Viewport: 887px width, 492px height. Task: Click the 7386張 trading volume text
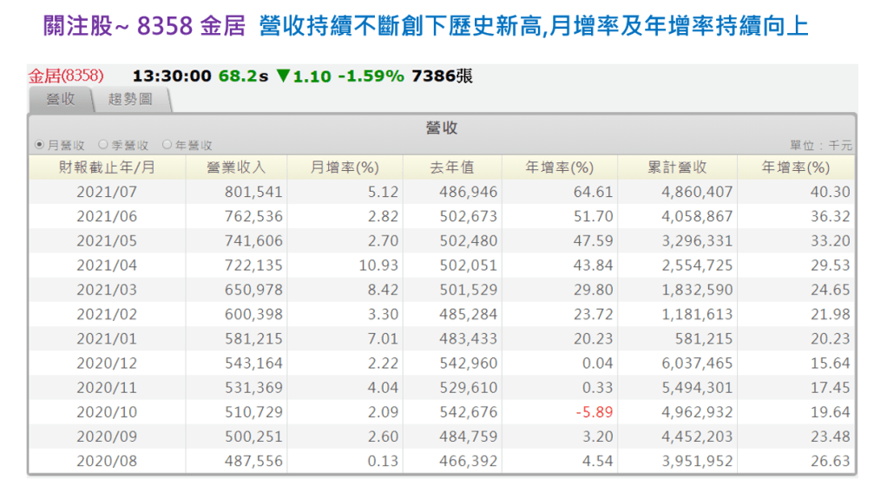[442, 75]
